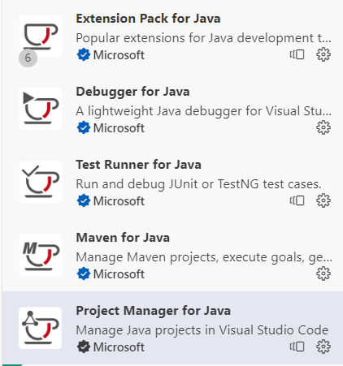Click the Project Manager for Java logo
Viewport: 343px width, 366px height.
[41, 328]
